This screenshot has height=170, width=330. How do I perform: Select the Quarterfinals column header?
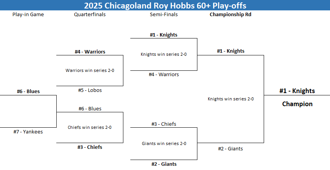pos(89,15)
